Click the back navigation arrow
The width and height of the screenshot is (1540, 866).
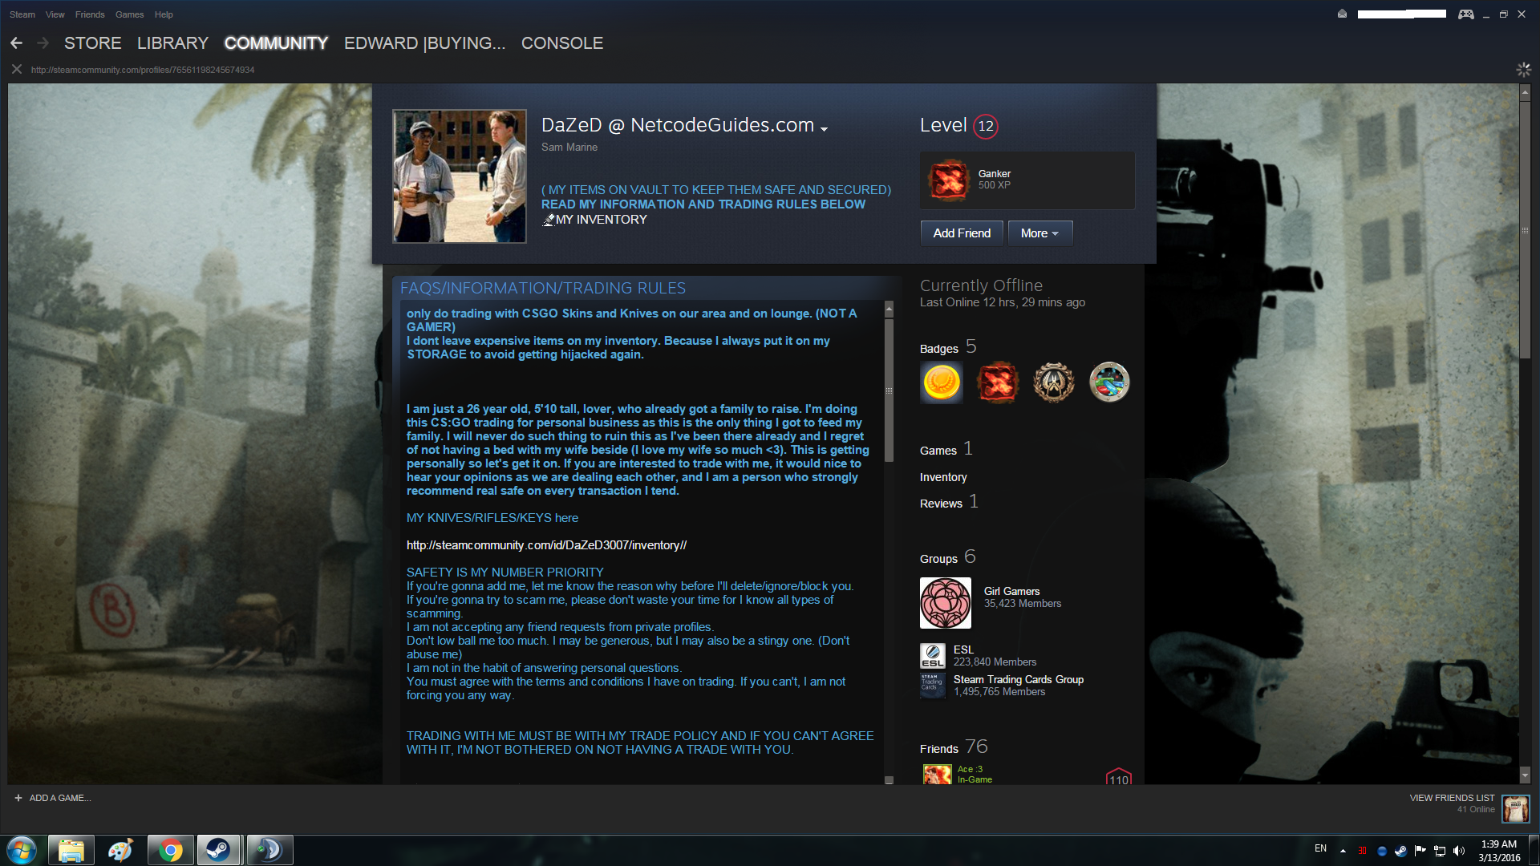pos(16,43)
